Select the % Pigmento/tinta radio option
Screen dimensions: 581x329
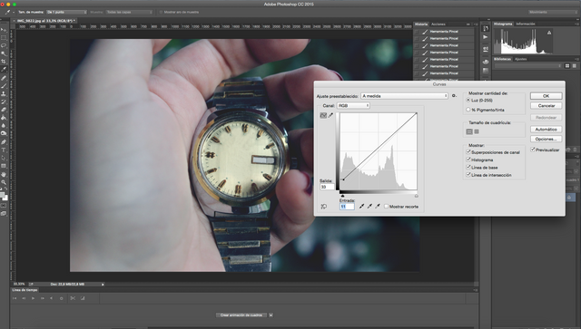468,110
